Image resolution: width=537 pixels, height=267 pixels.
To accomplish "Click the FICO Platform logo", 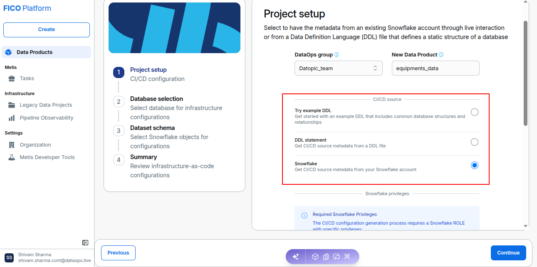I will 27,8.
